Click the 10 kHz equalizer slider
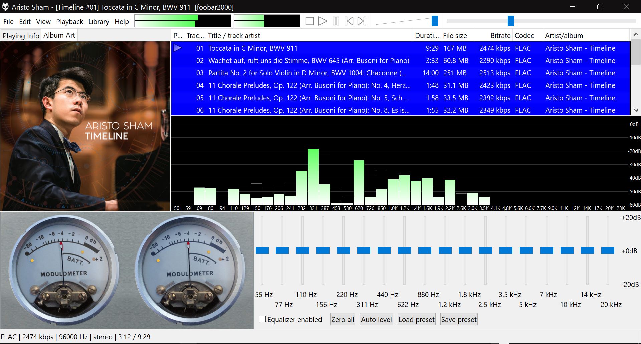Screen dimensions: 641x344 point(567,250)
